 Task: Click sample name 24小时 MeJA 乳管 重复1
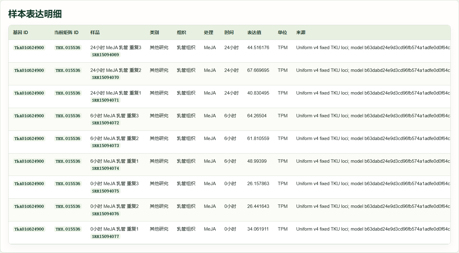[116, 93]
